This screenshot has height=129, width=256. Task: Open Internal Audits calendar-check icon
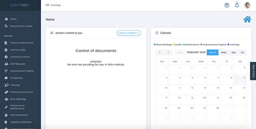[6, 50]
